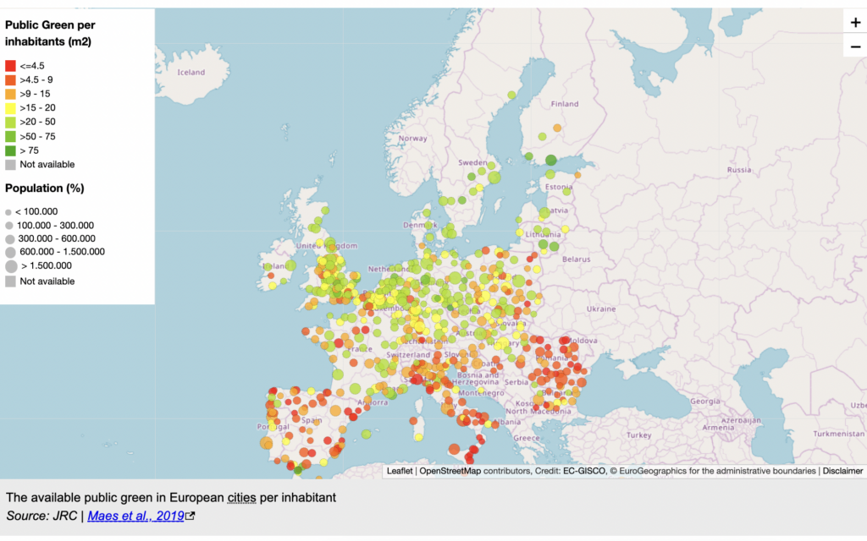Open the Leaflet attribution link
Image resolution: width=867 pixels, height=541 pixels.
tap(400, 471)
